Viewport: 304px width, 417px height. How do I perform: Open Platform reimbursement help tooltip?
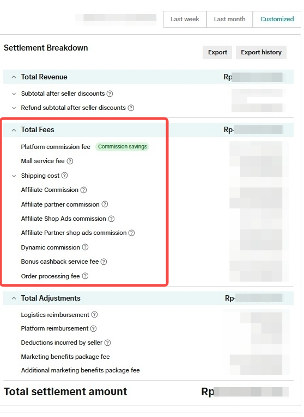[93, 328]
